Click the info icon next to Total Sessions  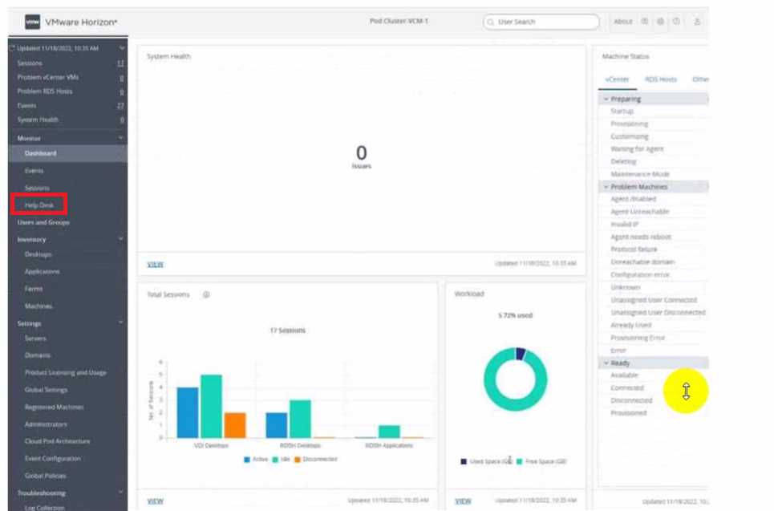tap(206, 294)
